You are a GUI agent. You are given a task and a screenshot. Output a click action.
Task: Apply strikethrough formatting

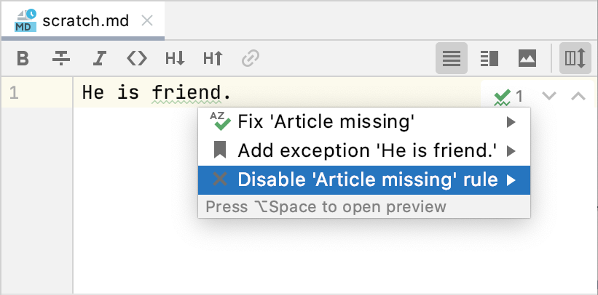(x=62, y=58)
